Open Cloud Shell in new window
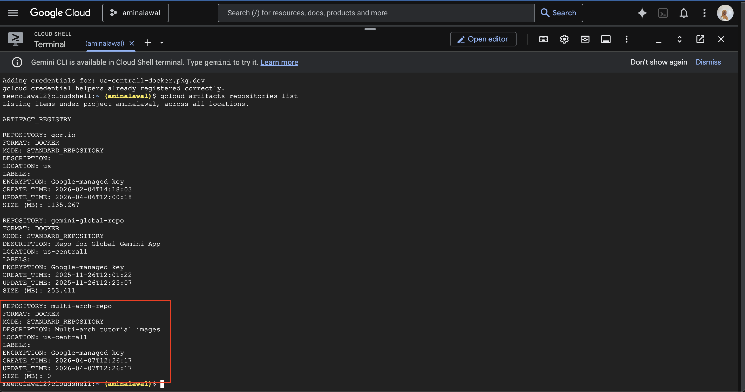Screen dimensions: 745x392 (700, 39)
